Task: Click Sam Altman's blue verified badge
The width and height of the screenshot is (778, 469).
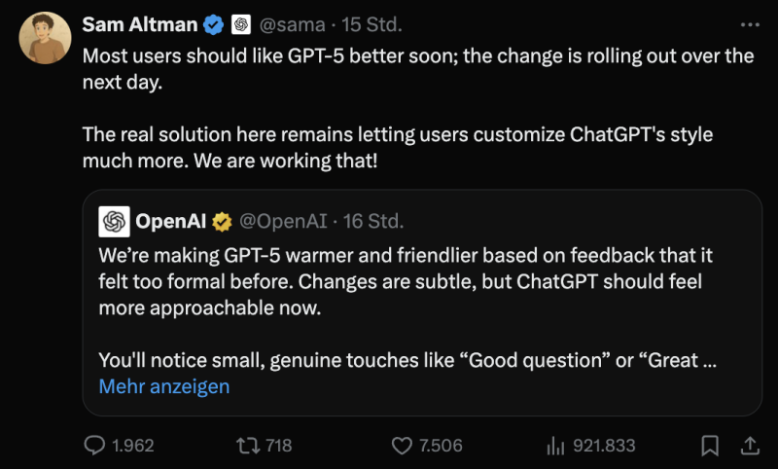Action: (214, 23)
